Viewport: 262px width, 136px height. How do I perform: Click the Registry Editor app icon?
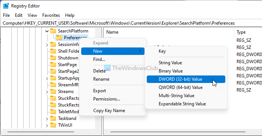coord(6,6)
